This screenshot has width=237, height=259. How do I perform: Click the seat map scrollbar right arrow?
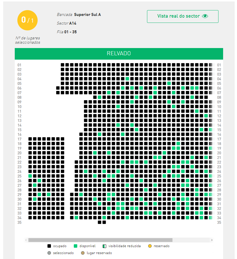[x=212, y=240]
